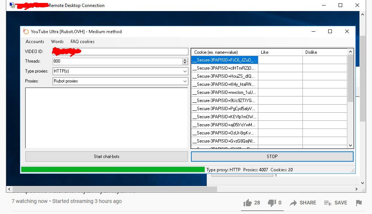
Task: Increase the Threads value with up arrow
Action: click(x=185, y=60)
